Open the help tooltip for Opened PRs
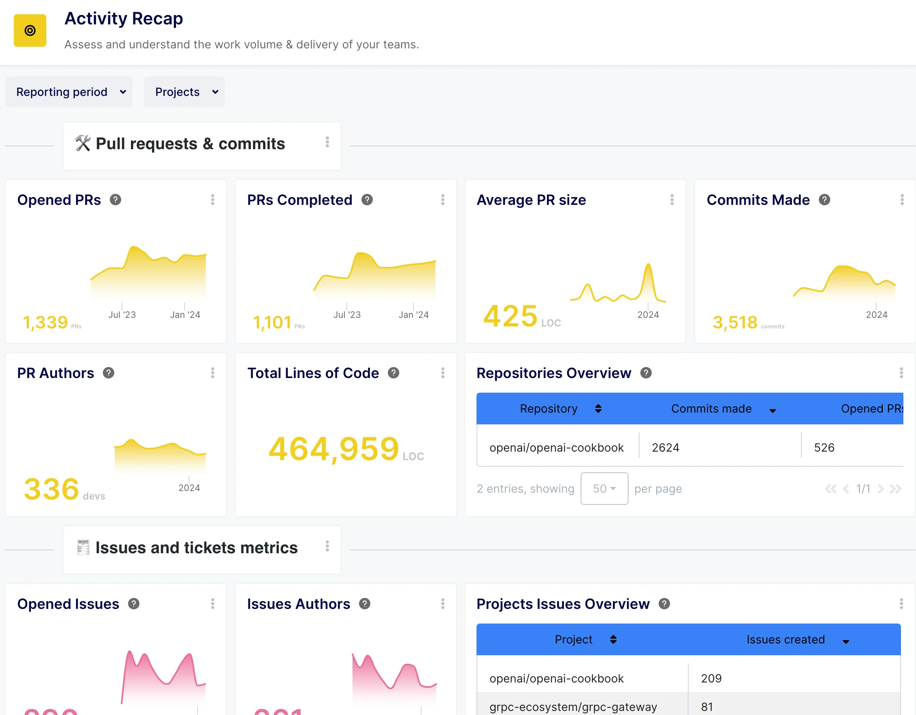 [x=116, y=200]
